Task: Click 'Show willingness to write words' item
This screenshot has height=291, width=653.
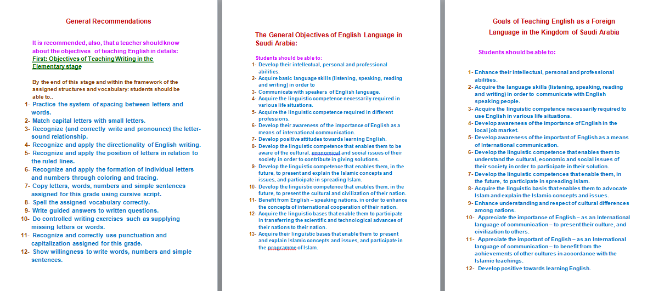Action: 111,256
